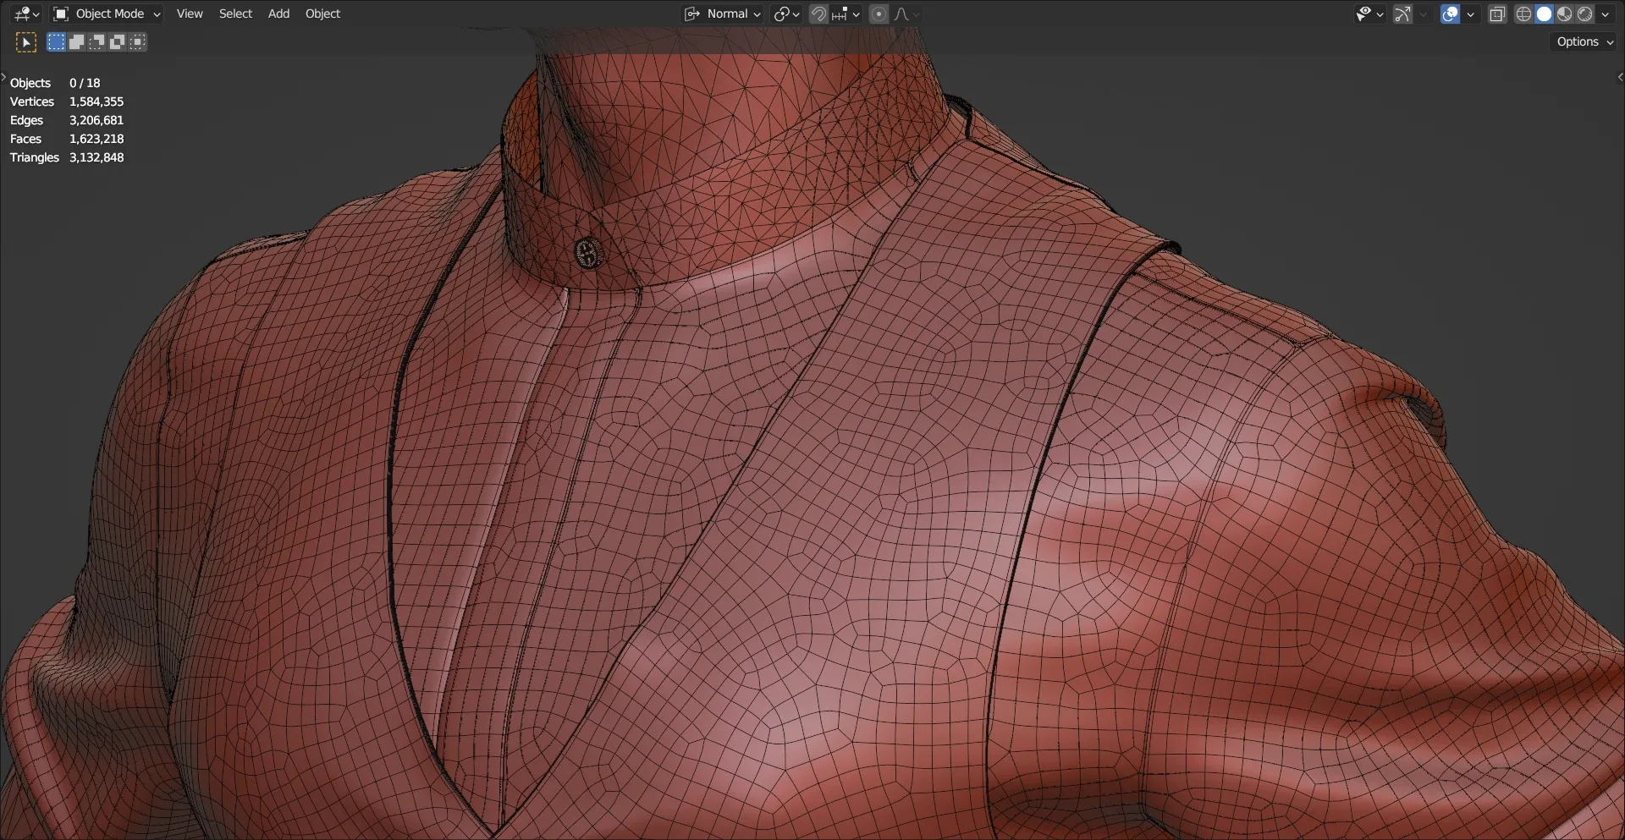Open the snapping options dropdown
1625x840 pixels.
pyautogui.click(x=846, y=14)
